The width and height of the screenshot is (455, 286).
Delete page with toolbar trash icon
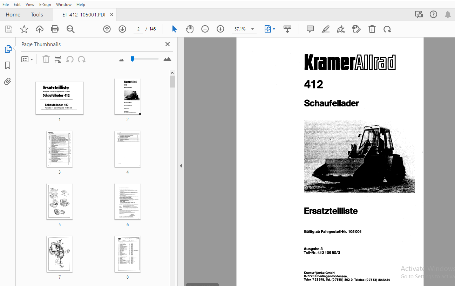[372, 29]
